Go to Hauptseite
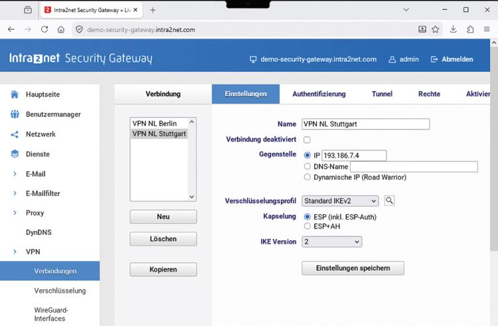498x326 pixels. point(42,94)
